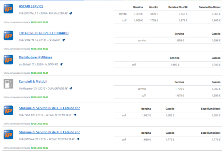Click the IP logo for Distributore IP Albinea
The image size is (222, 151).
coord(8,60)
